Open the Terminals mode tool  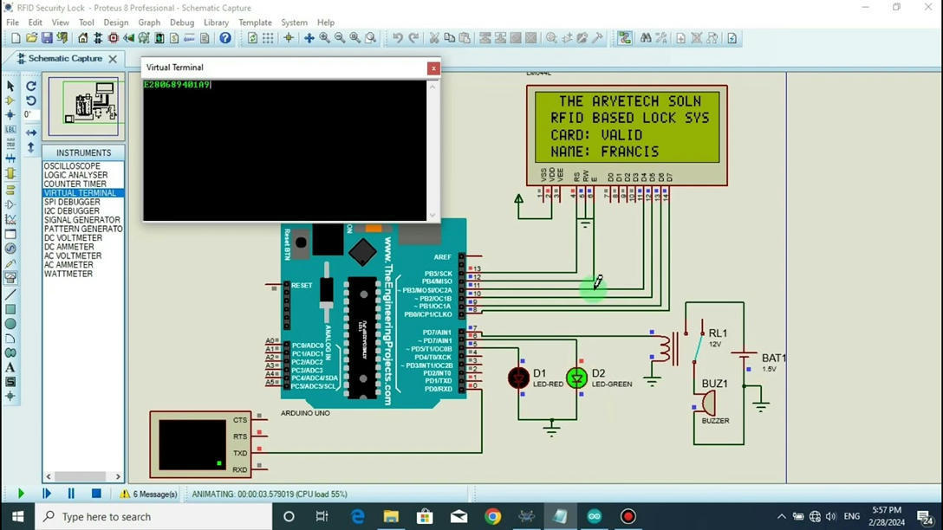point(10,191)
